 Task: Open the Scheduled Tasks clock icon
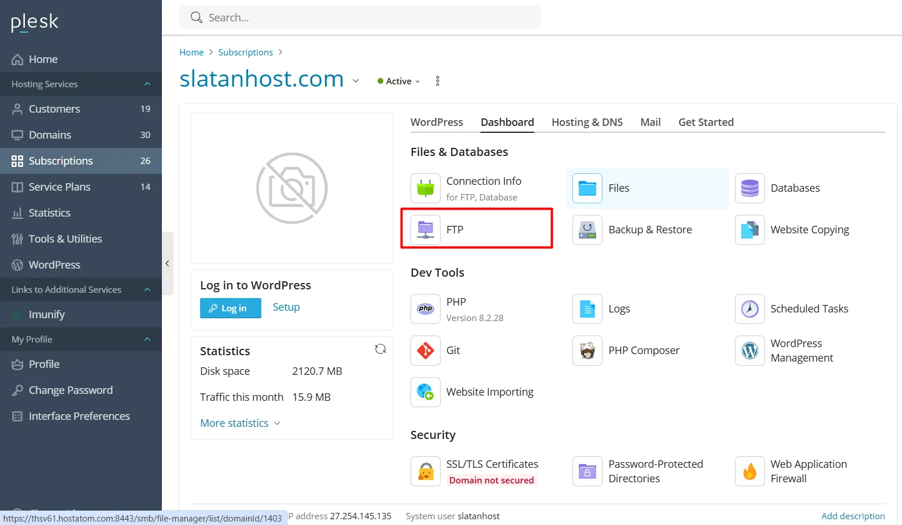click(750, 309)
